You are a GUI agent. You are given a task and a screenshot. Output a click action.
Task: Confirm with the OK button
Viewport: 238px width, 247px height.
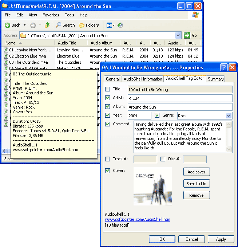click(162, 239)
